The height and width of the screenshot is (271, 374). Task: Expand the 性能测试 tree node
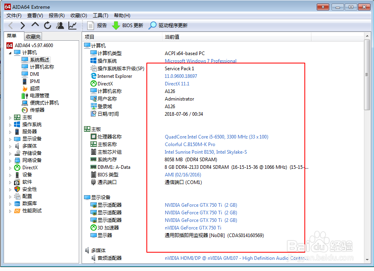tap(10, 211)
